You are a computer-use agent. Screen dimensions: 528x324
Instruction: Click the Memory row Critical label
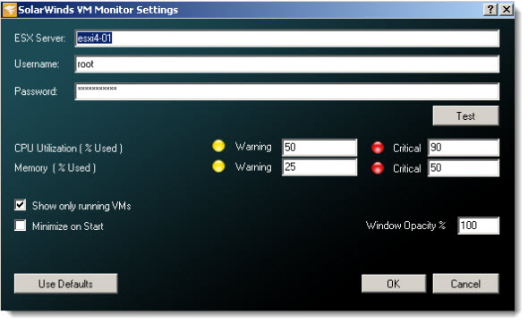click(x=407, y=168)
